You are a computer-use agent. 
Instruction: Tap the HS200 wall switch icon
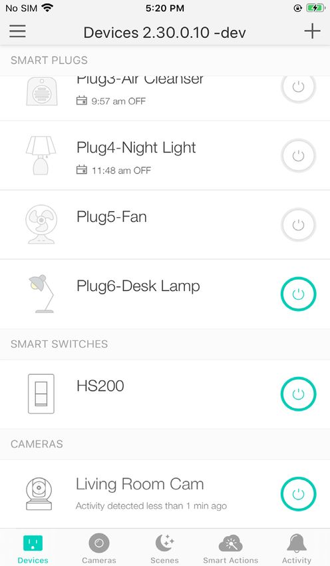tap(41, 394)
